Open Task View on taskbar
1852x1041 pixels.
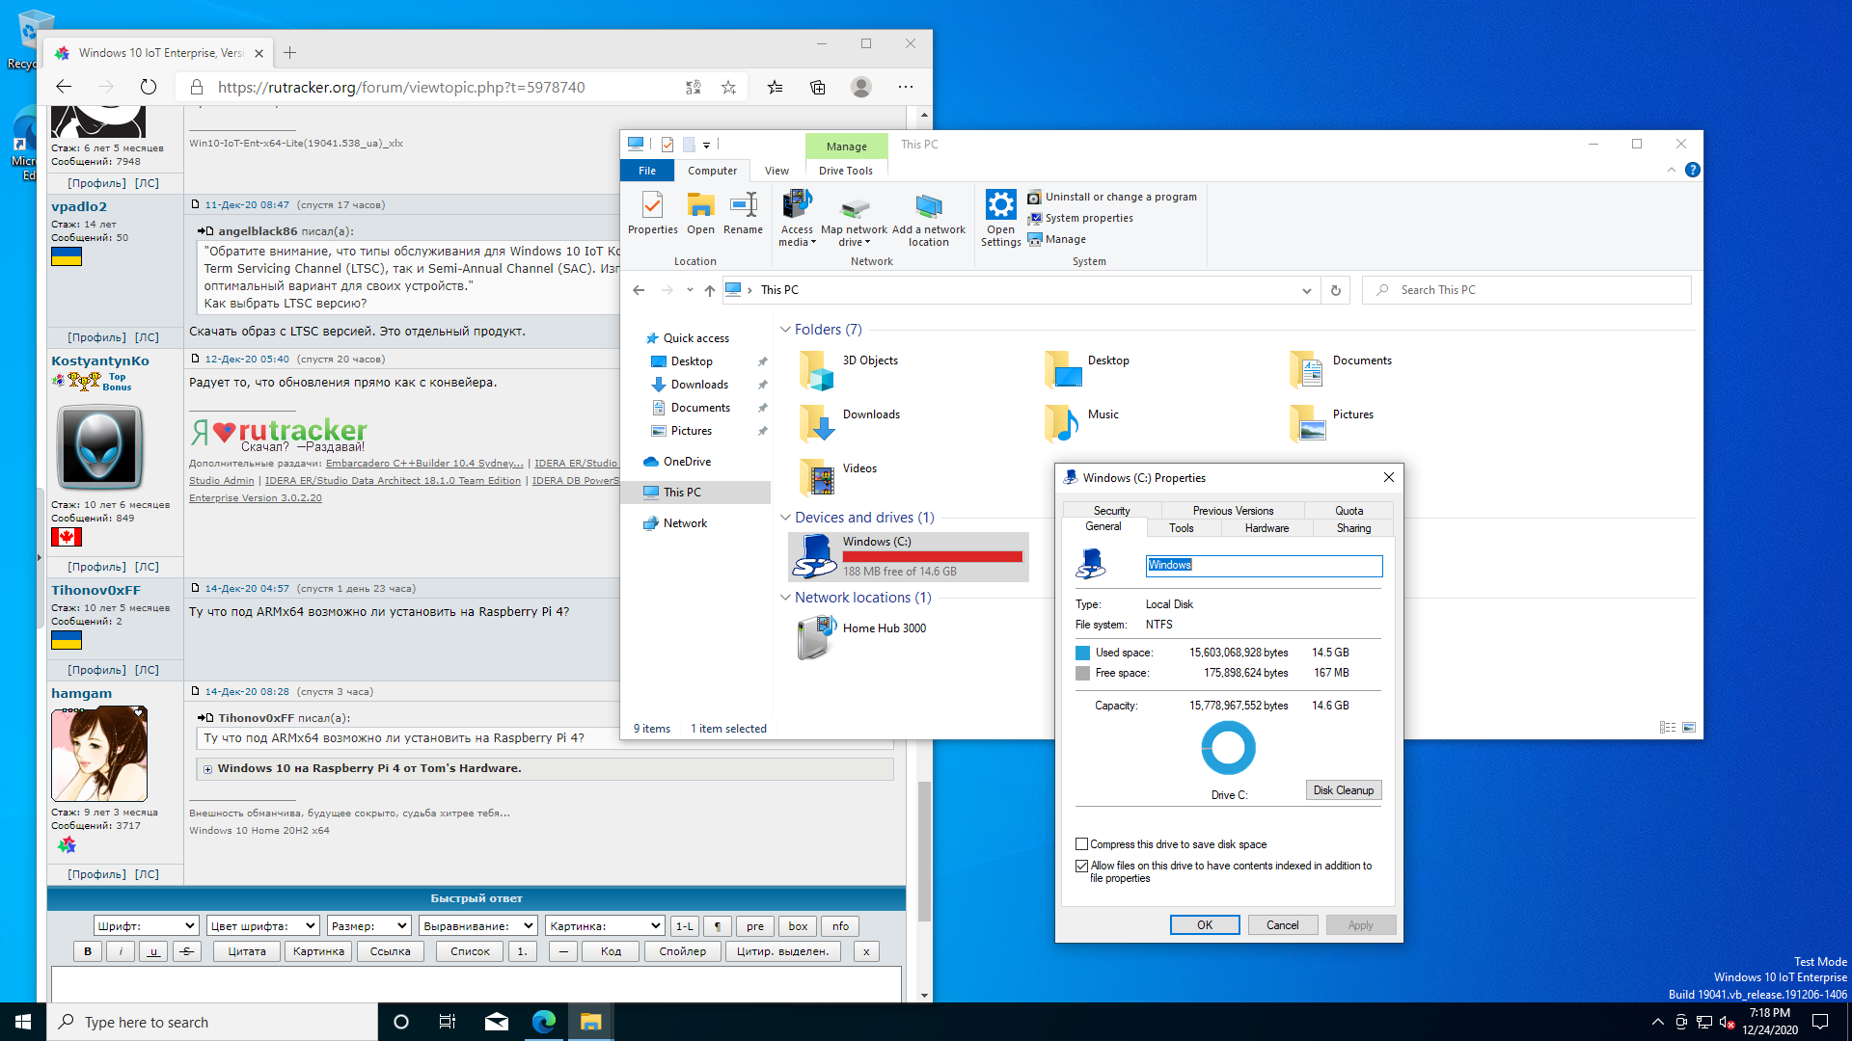(448, 1022)
